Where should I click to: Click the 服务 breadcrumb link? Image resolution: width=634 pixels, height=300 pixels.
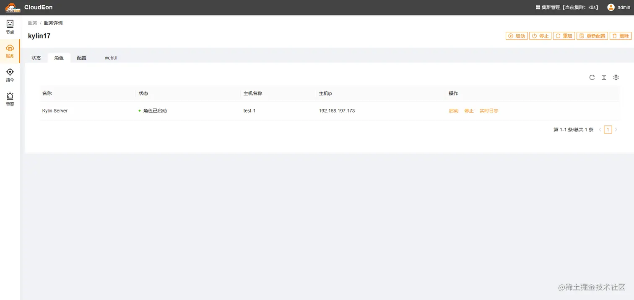coord(33,23)
